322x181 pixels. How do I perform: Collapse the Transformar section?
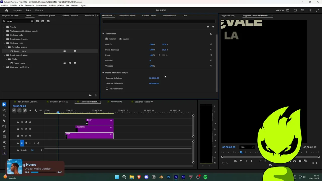pyautogui.click(x=103, y=34)
